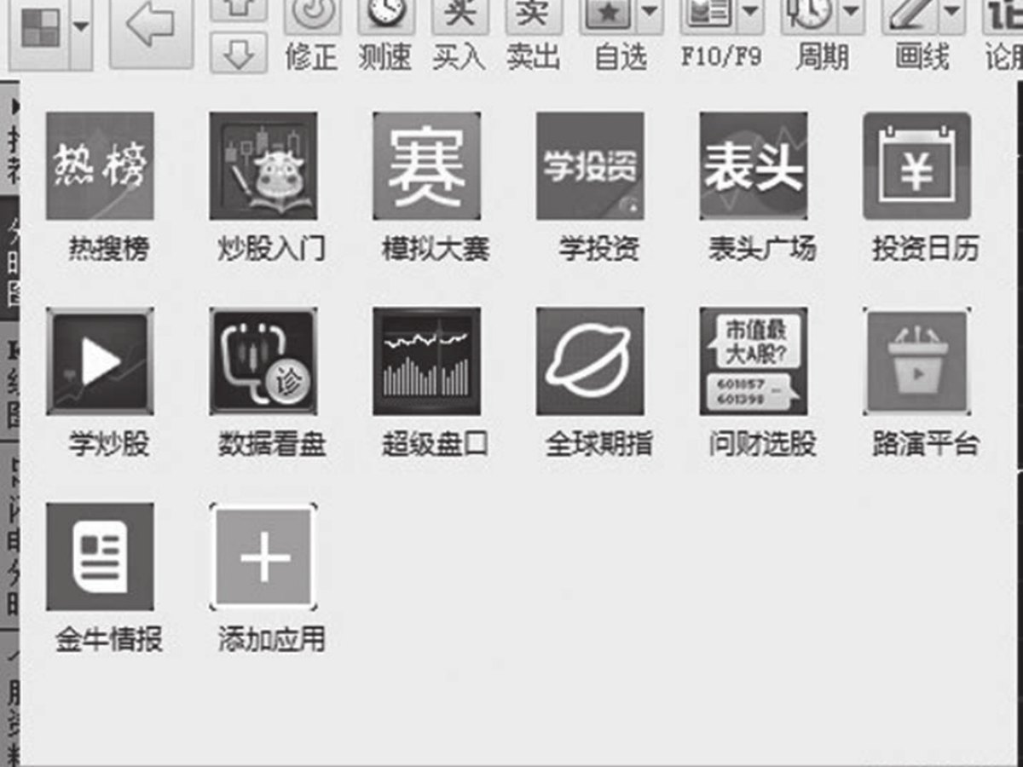Click the 问财选股 label text
This screenshot has height=767, width=1023.
pos(762,444)
